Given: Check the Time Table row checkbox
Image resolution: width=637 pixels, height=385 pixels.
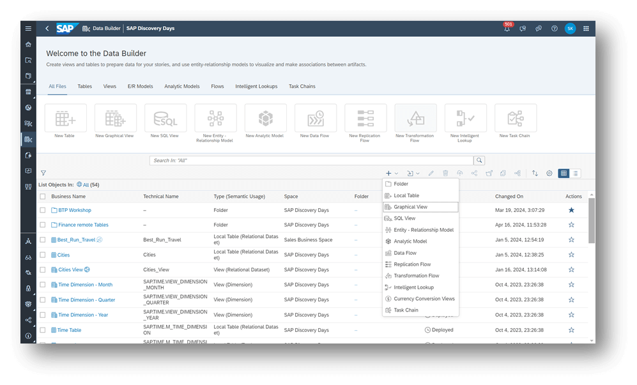Looking at the screenshot, I should (x=43, y=330).
